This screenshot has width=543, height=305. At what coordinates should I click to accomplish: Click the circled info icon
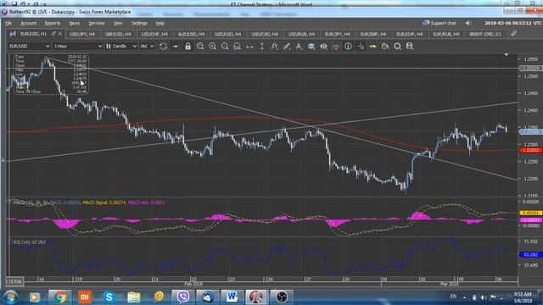pyautogui.click(x=348, y=47)
